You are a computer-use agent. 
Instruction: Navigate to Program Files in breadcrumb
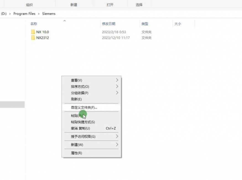tap(24, 14)
